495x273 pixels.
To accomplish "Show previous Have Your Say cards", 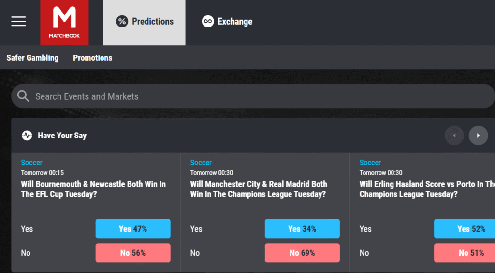I will 454,136.
